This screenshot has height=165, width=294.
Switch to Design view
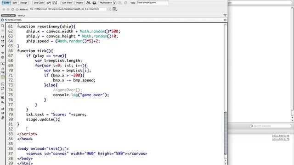tap(23, 3)
